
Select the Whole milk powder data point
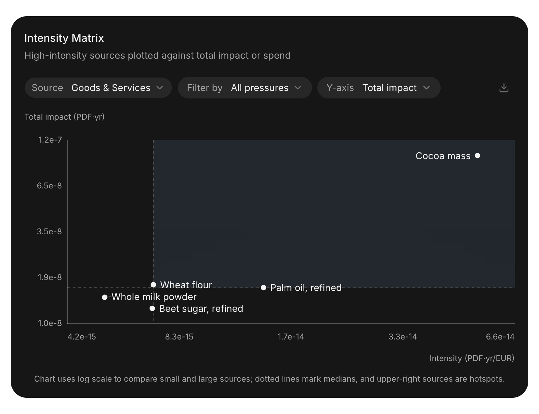105,297
